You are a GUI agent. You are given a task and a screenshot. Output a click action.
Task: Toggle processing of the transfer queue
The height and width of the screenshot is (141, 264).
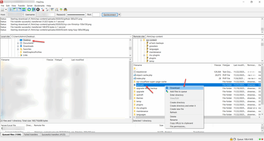[34, 10]
